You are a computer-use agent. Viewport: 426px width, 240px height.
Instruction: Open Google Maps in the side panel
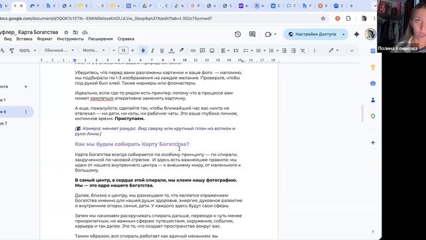coord(373,117)
